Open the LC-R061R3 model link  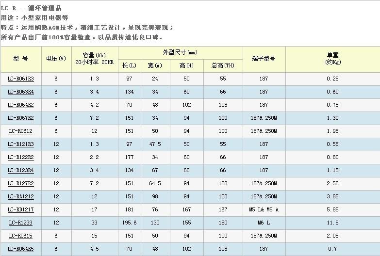[20, 79]
